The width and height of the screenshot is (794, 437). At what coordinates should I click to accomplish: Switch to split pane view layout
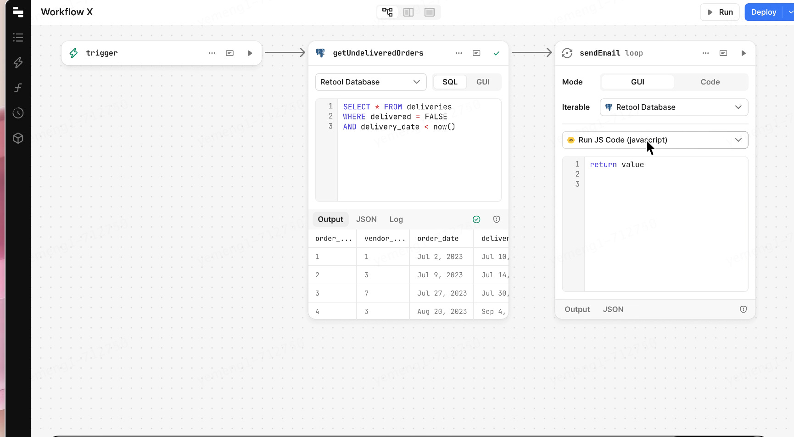[x=408, y=12]
